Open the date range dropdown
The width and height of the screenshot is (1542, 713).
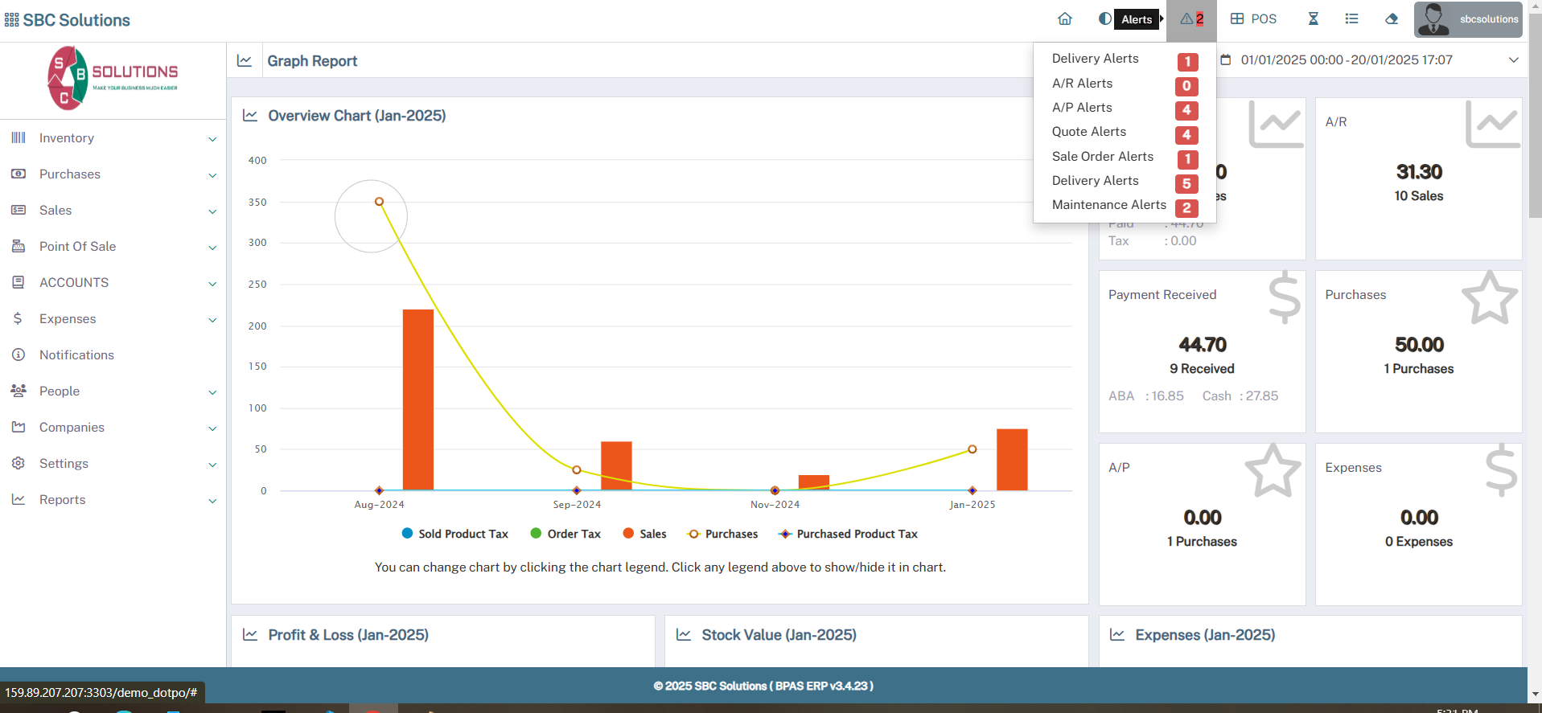point(1369,60)
